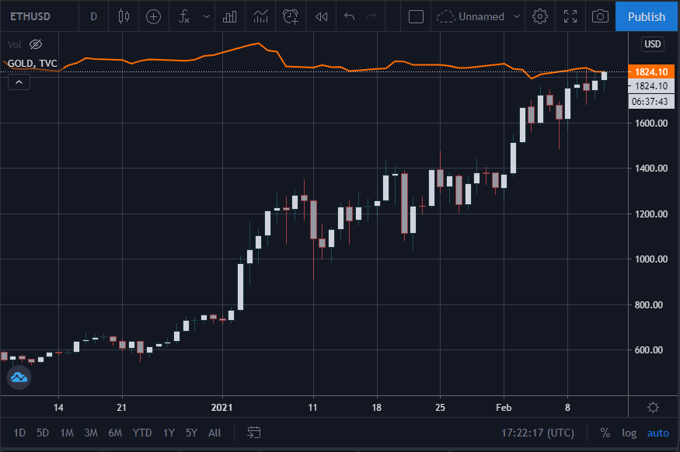Open timezone menu at 17:22:17 (UTC)
This screenshot has height=452, width=680.
[537, 433]
